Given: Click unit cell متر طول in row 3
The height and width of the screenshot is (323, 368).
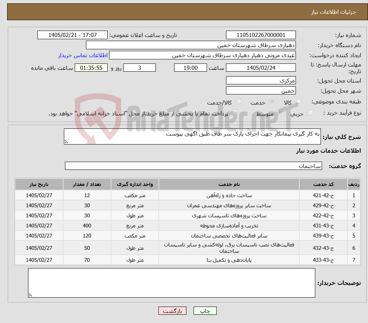Looking at the screenshot, I should (135, 215).
